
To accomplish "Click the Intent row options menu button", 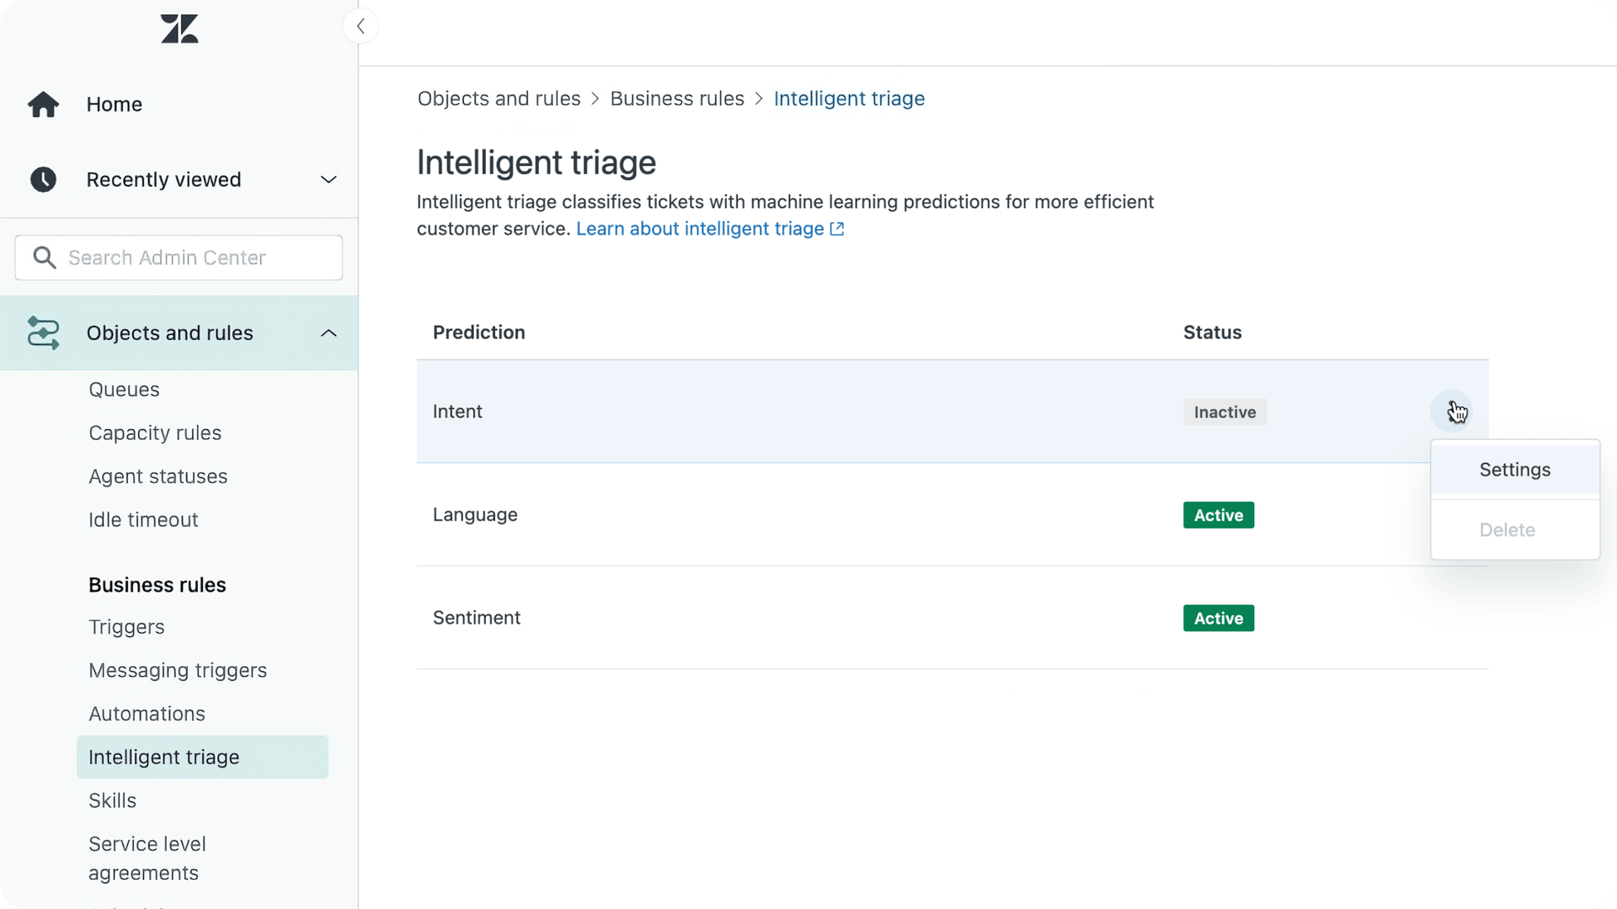I will click(1452, 412).
